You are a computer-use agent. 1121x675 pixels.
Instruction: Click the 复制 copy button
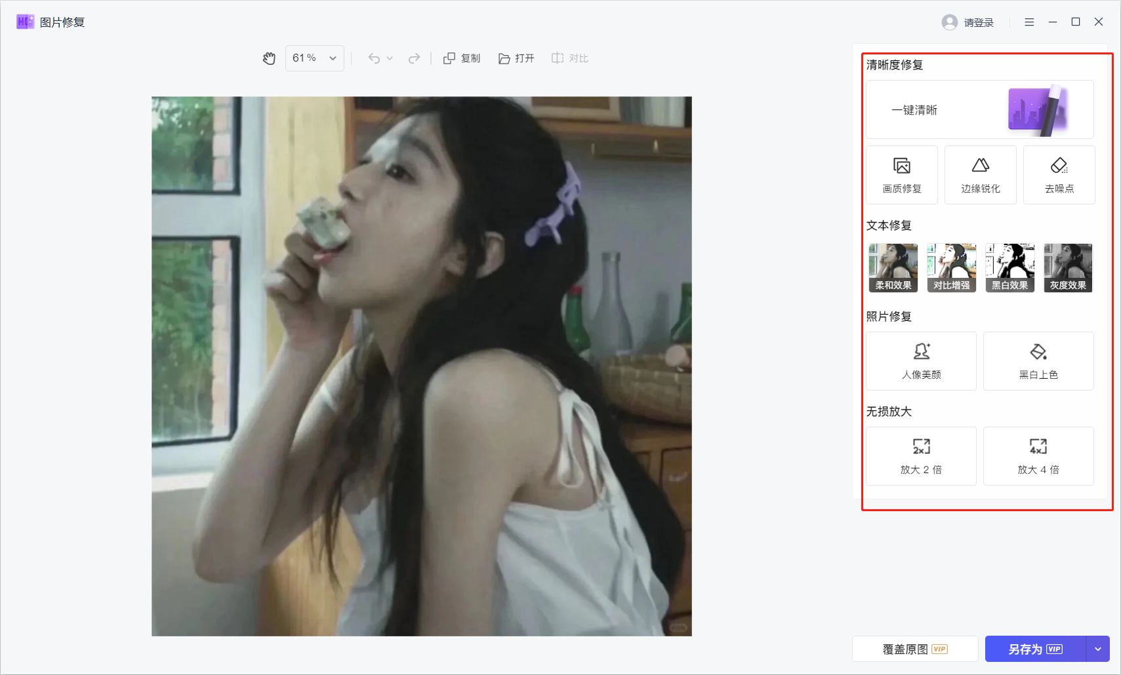tap(462, 58)
